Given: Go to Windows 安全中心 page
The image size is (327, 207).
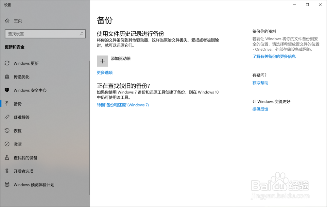Looking at the screenshot, I should [30, 90].
